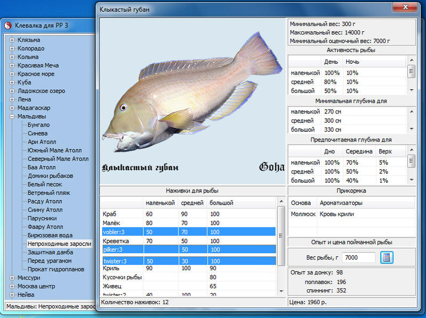Expand the Ладожское озеро node
Screen dimensions: 426x318
click(12, 91)
